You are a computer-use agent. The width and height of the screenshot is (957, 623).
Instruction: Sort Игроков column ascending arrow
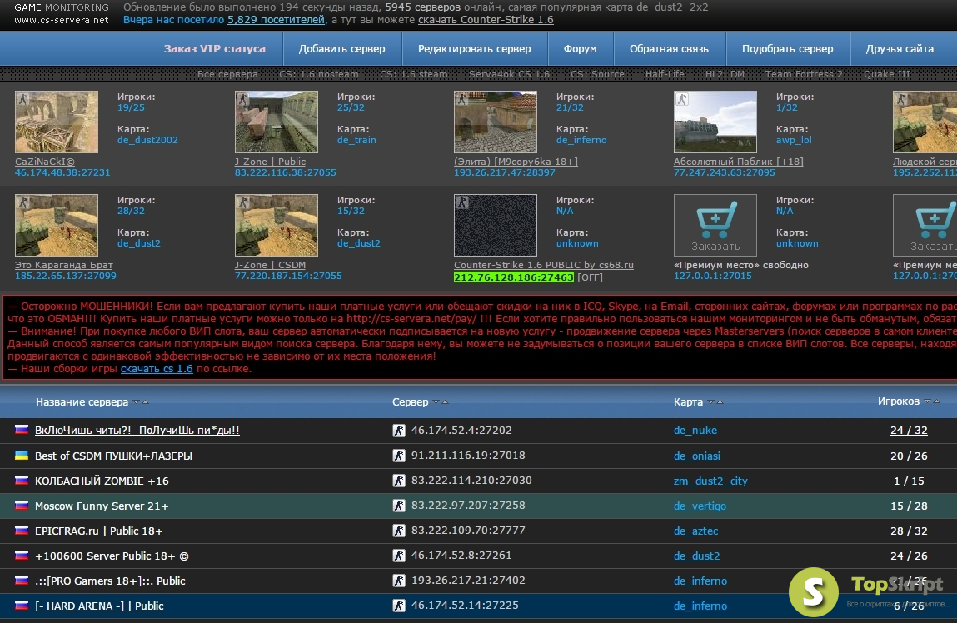tap(936, 401)
